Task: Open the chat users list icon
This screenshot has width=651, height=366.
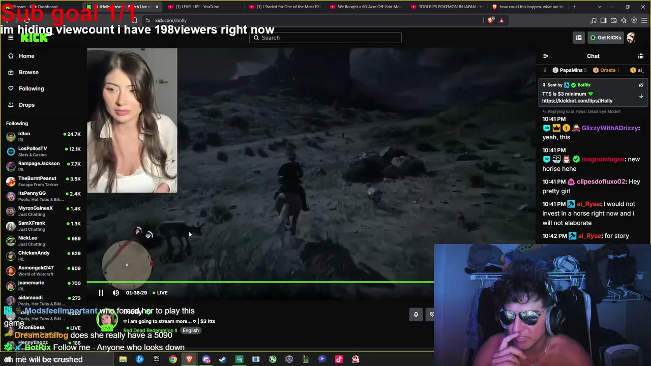Action: (641, 56)
